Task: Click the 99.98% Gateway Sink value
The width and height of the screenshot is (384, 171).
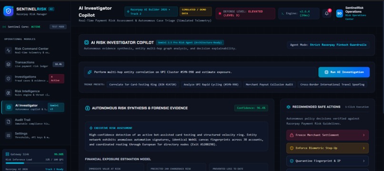Action: point(59,154)
